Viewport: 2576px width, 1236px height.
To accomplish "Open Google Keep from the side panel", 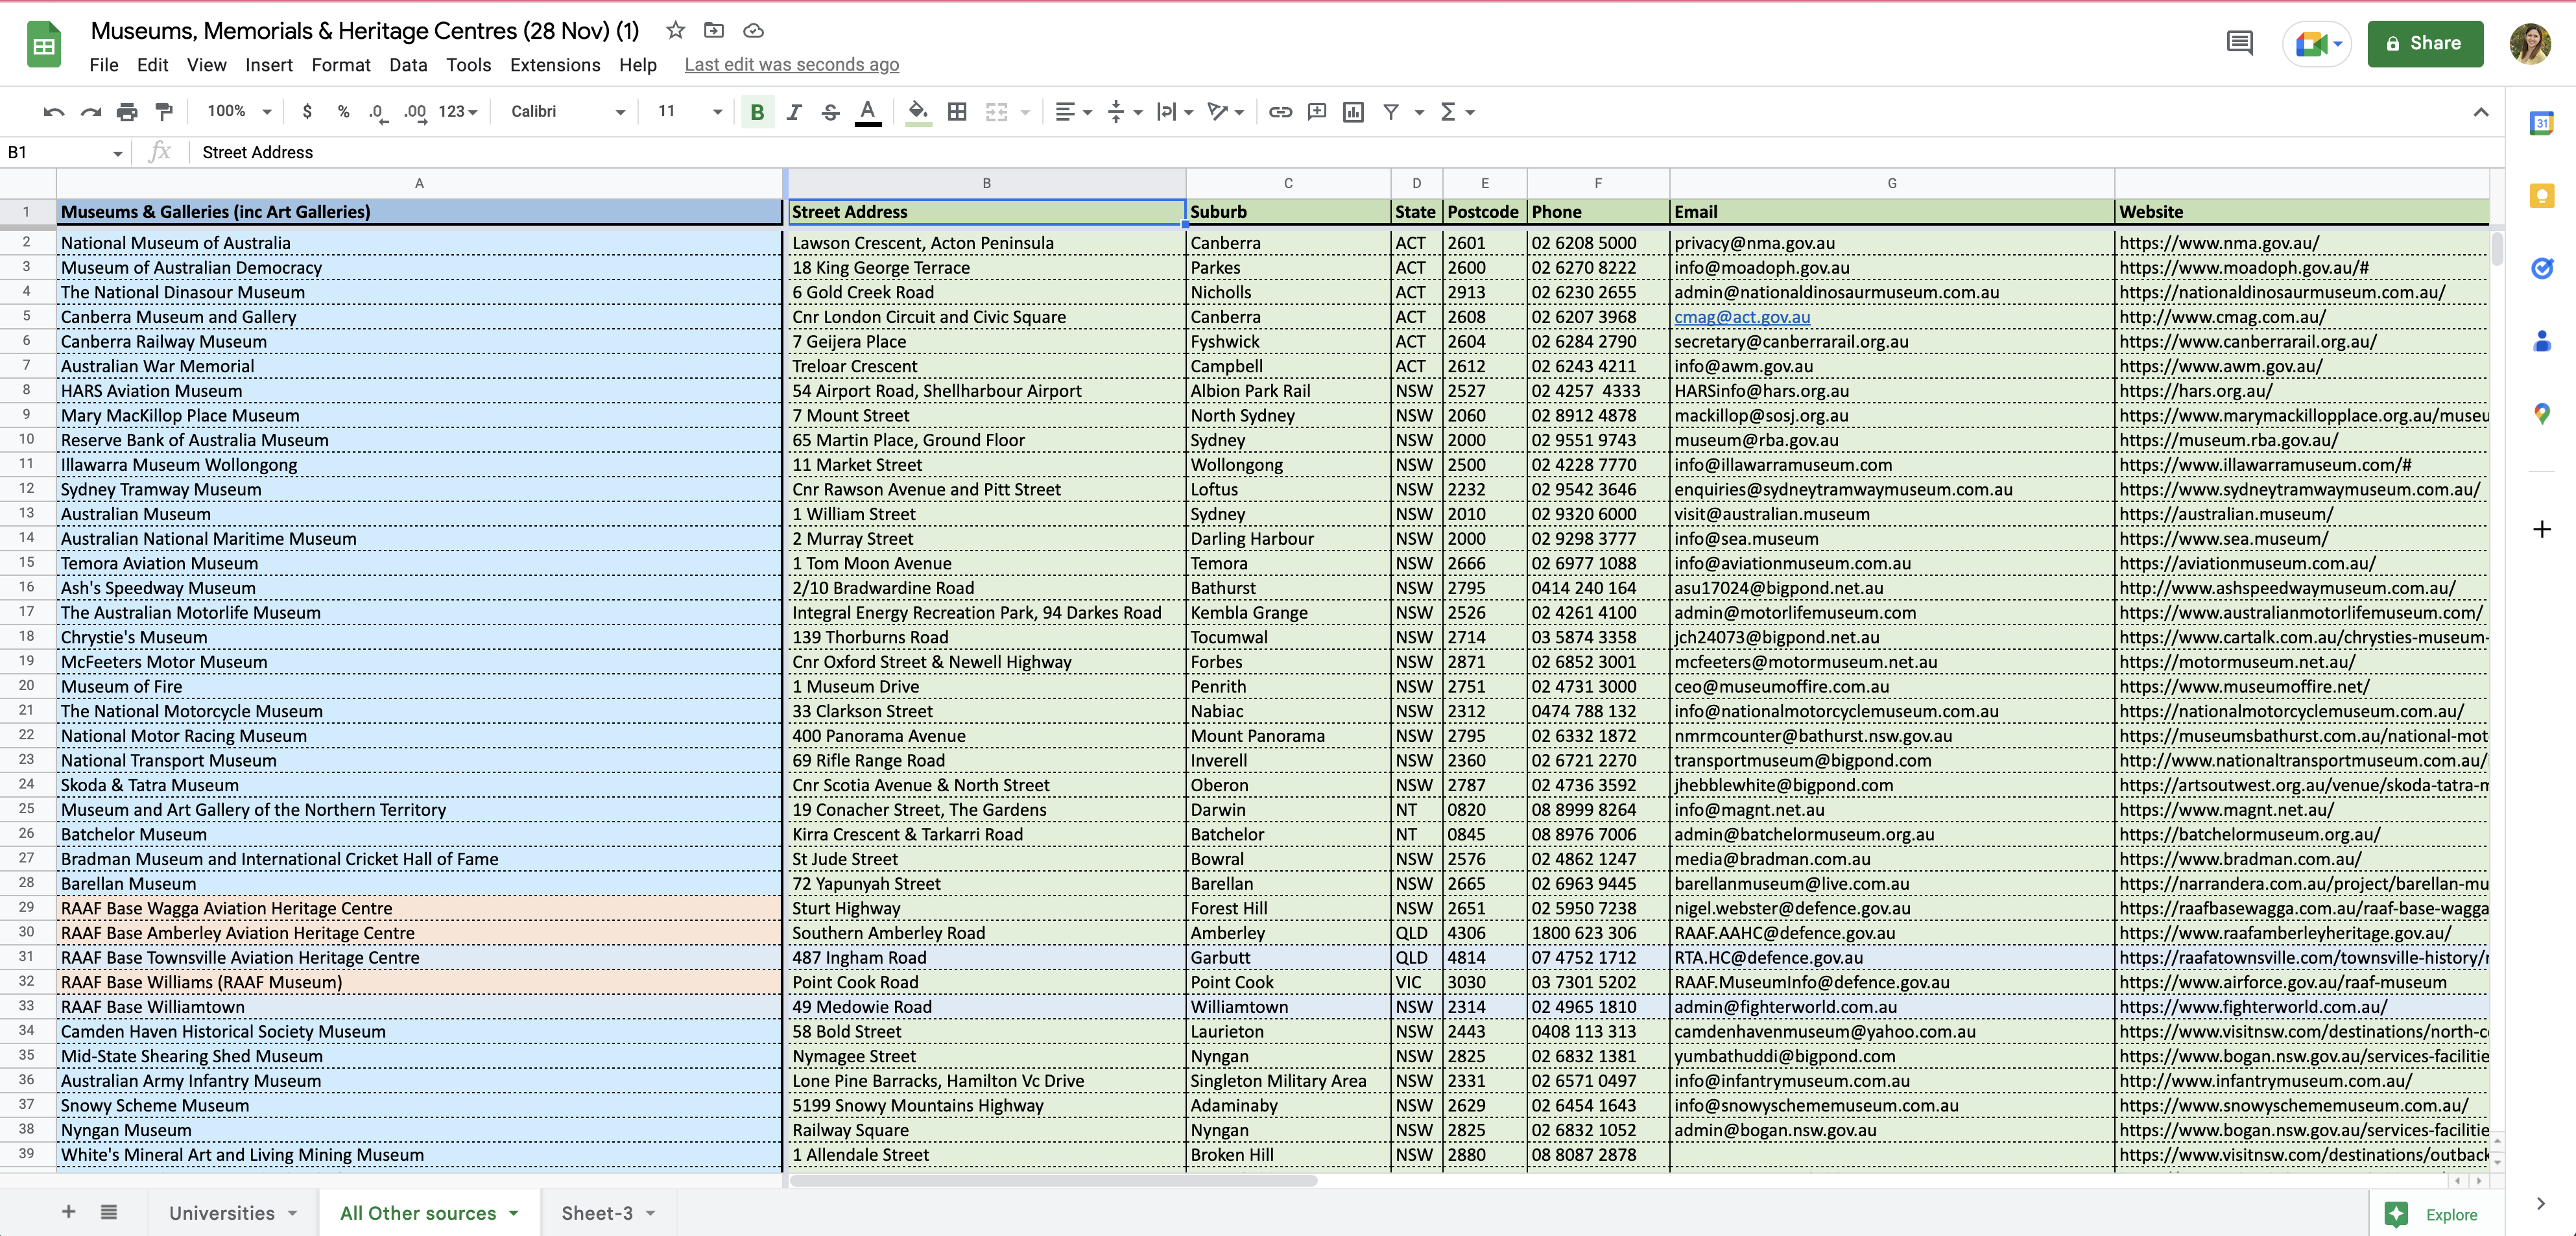I will coord(2542,196).
